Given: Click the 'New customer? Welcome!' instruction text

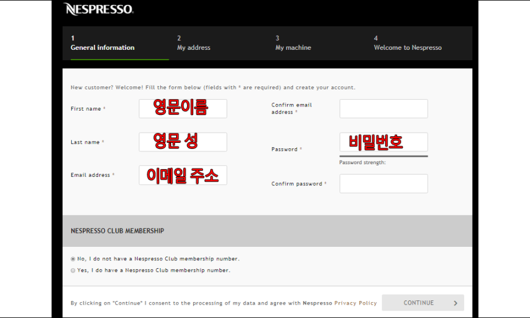Looking at the screenshot, I should pos(213,88).
